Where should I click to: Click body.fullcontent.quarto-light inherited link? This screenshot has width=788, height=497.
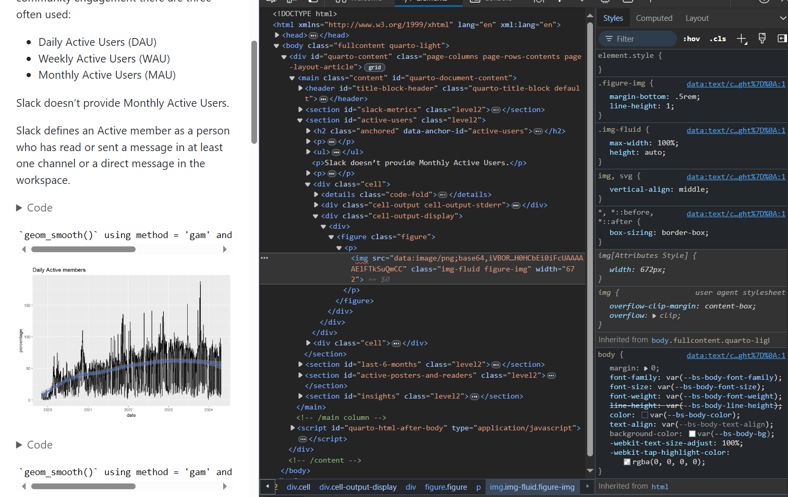point(710,340)
